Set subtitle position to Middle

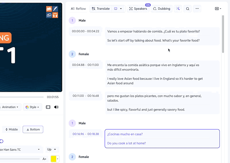coord(11,129)
